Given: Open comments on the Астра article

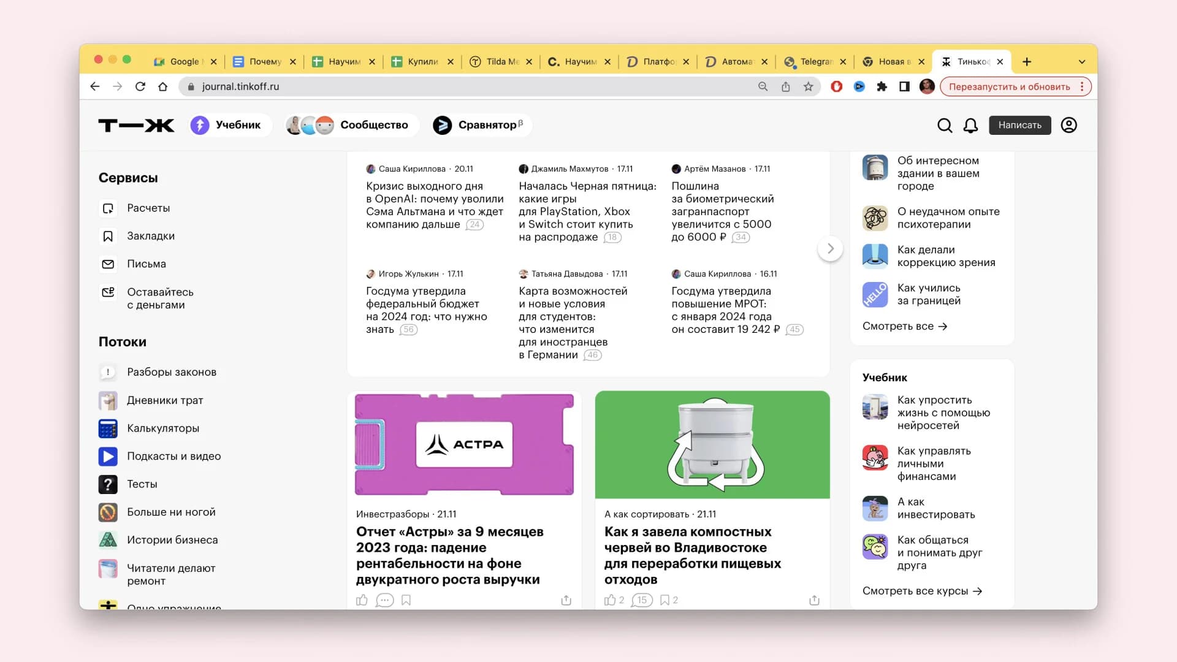Looking at the screenshot, I should point(384,600).
